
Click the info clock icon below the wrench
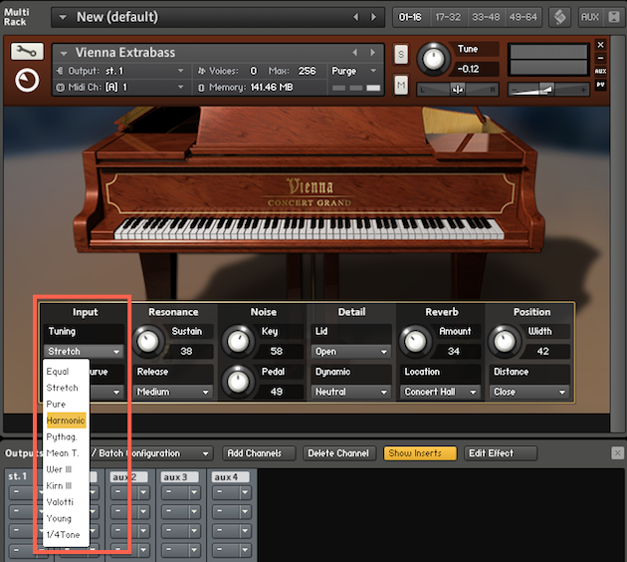[x=27, y=81]
